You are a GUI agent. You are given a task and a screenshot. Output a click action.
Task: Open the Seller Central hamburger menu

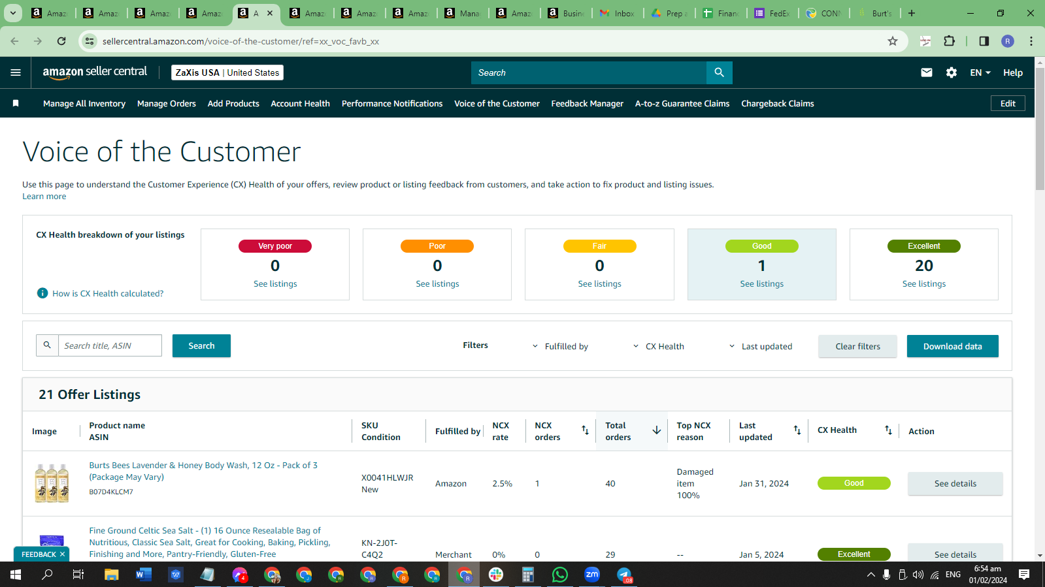pos(16,72)
